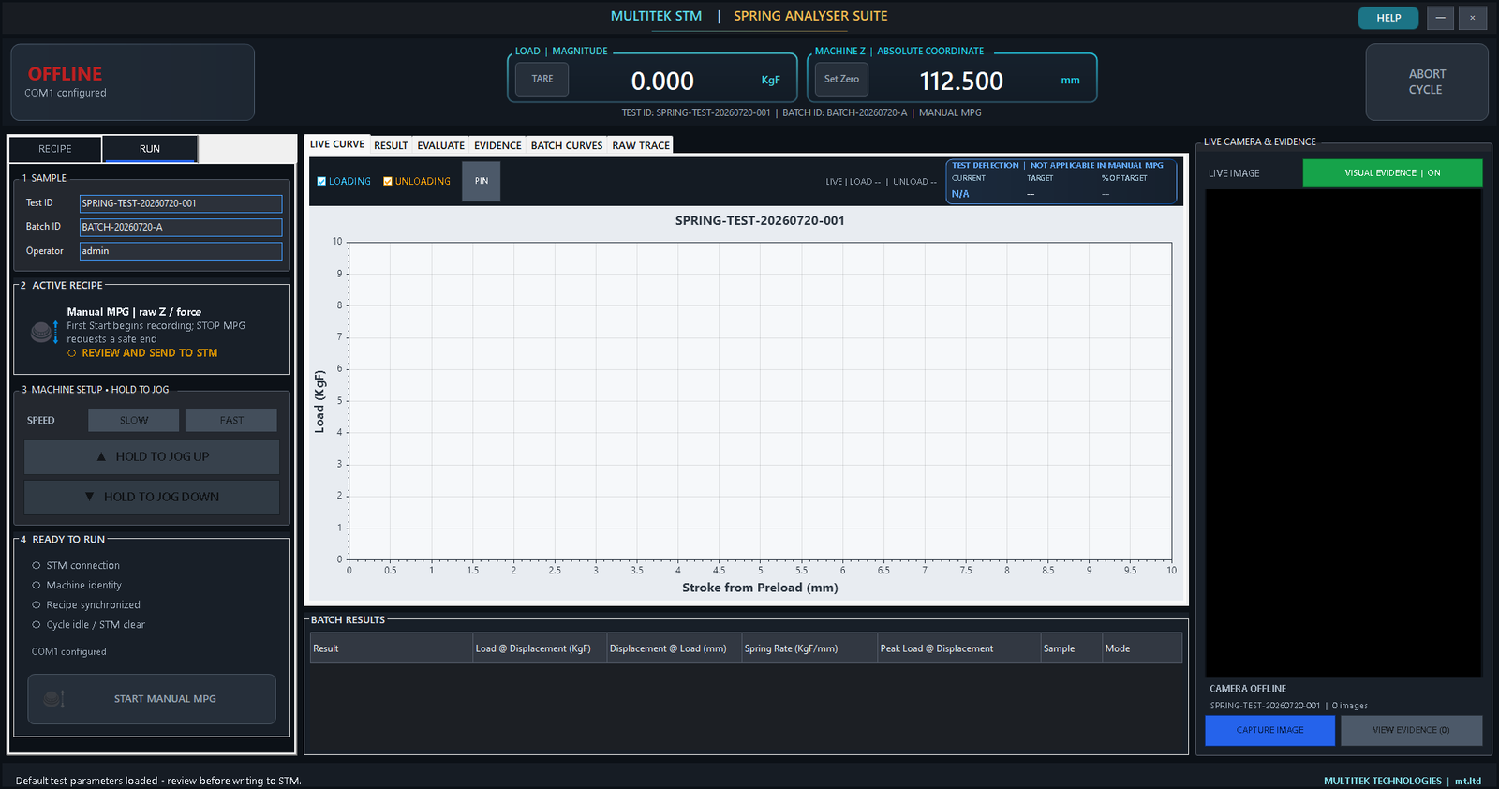Click the 112.500 machine Z readout
The image size is (1499, 789).
[961, 82]
